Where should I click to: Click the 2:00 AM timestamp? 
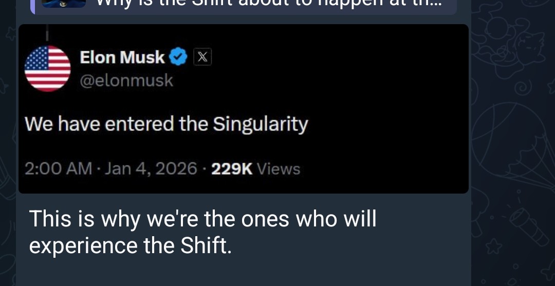[58, 168]
